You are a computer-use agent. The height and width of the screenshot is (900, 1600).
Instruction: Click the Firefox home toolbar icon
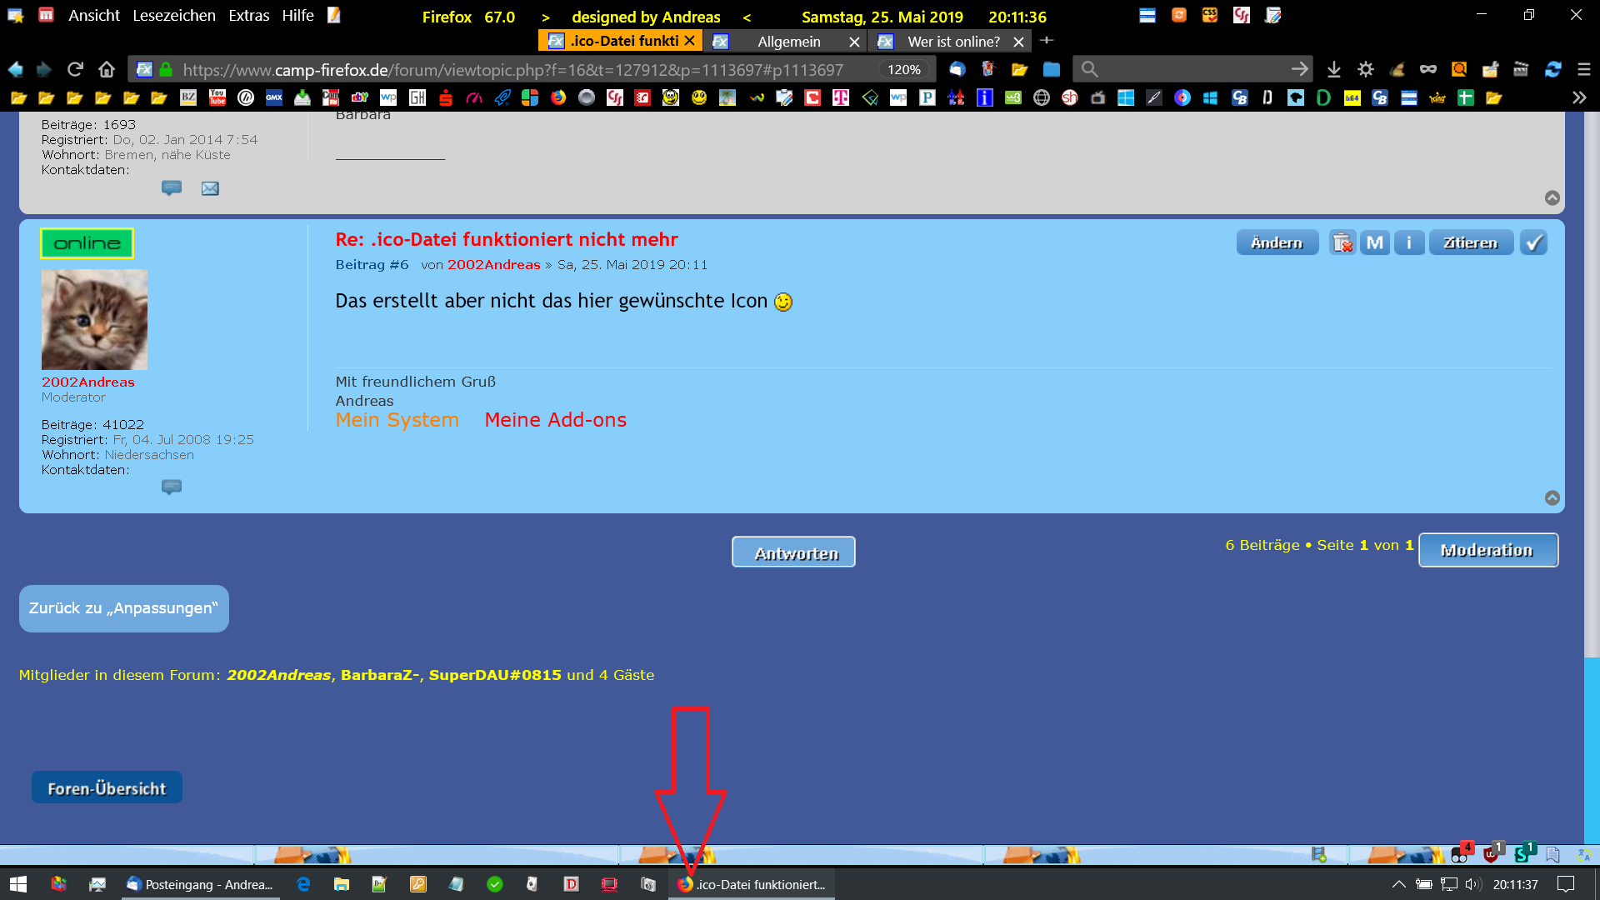107,69
